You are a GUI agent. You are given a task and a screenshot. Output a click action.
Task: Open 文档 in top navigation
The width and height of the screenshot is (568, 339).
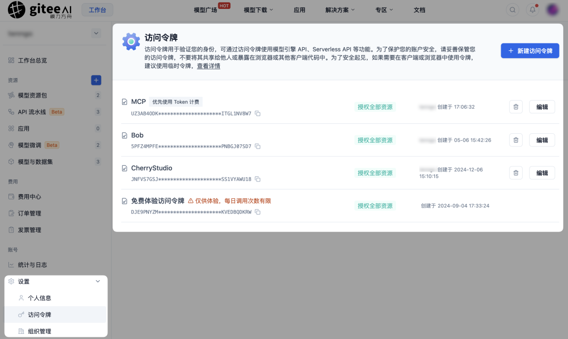point(420,10)
